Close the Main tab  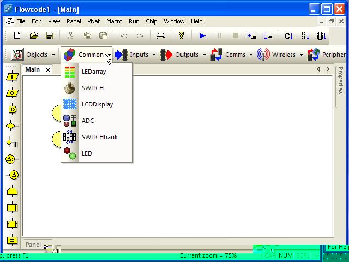48,70
